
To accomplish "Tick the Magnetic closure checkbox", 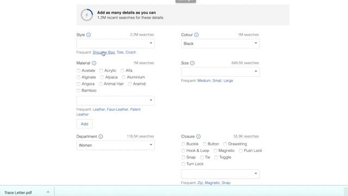I will tap(215, 151).
